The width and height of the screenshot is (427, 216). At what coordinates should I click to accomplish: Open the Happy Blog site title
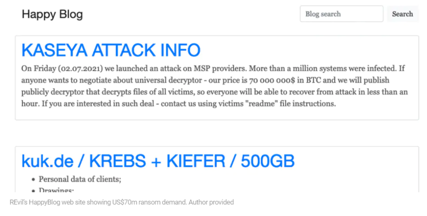[52, 14]
